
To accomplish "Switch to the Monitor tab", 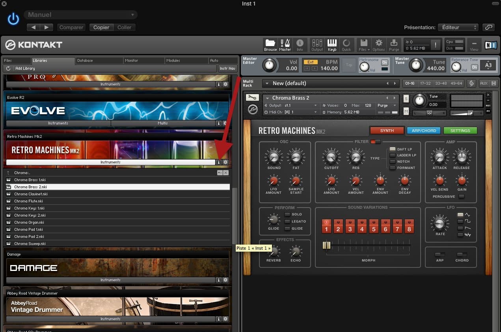I will tap(143, 61).
